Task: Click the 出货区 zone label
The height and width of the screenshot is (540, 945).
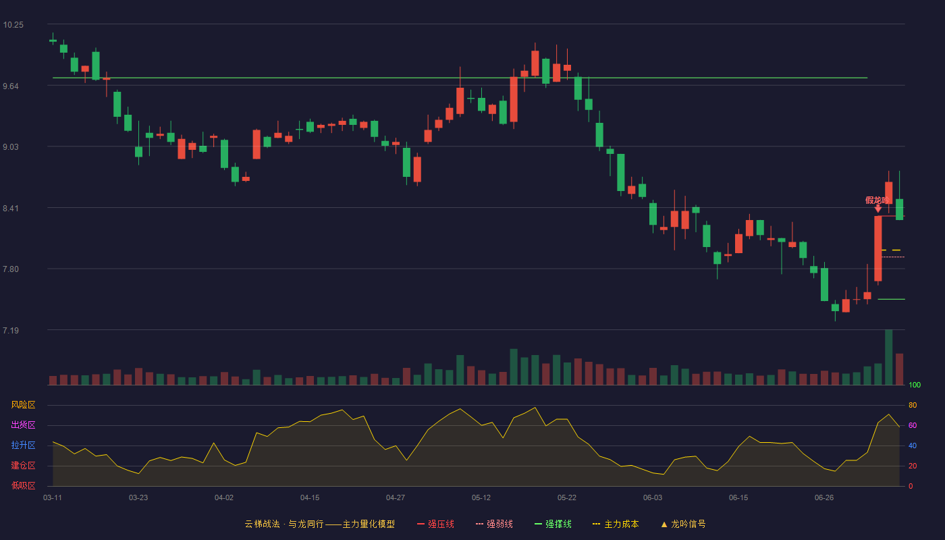Action: pos(23,425)
